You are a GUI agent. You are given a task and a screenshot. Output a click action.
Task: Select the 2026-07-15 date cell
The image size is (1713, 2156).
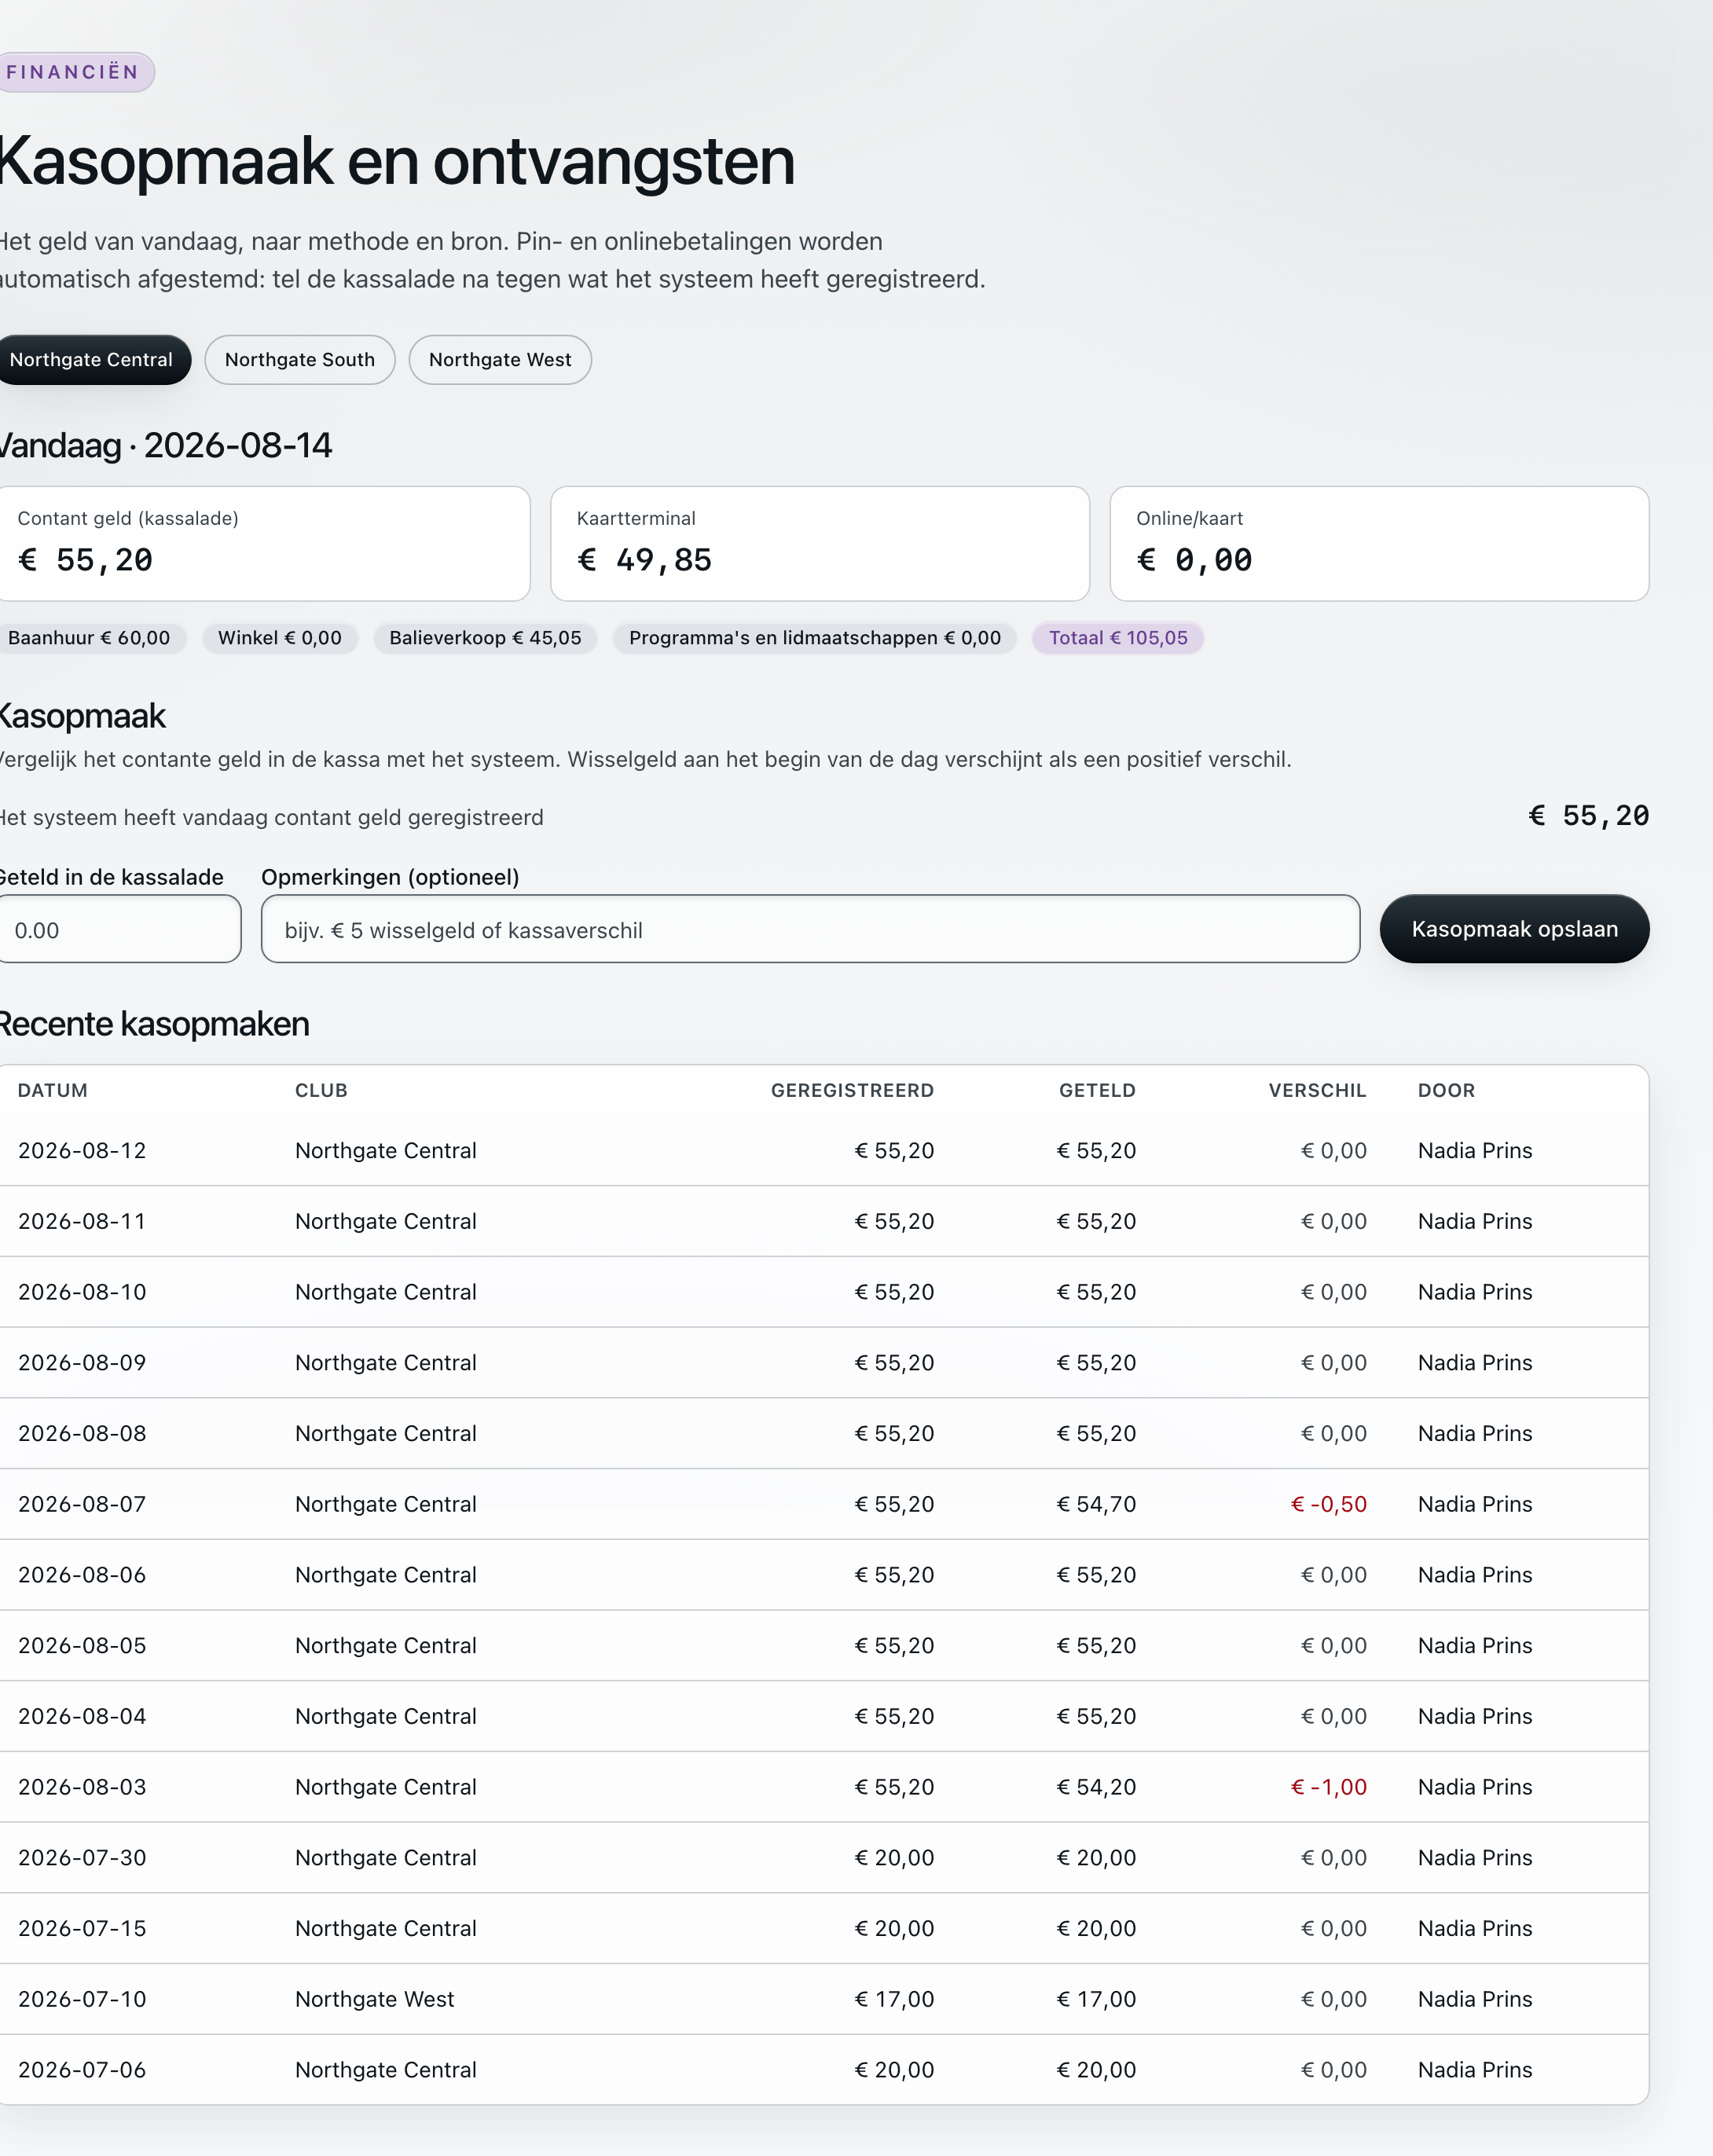coord(82,1928)
